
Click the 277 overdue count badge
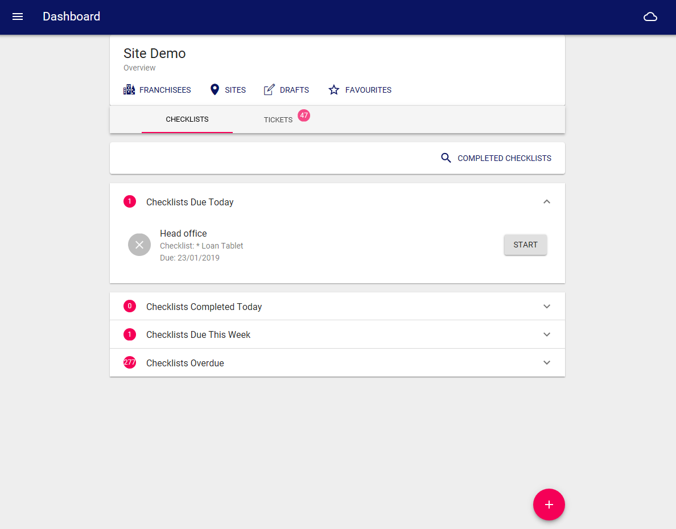(x=130, y=362)
